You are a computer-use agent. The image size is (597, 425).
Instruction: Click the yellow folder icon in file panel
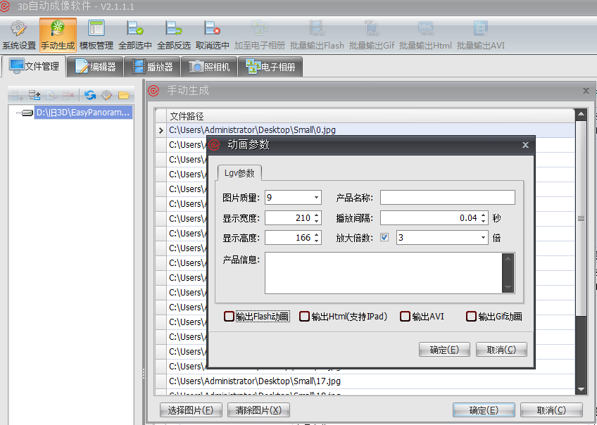click(x=124, y=95)
